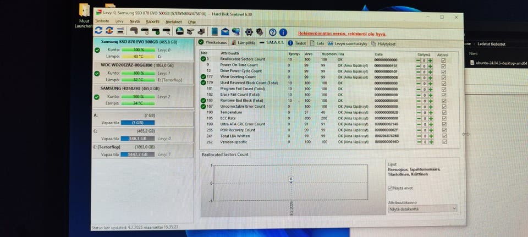Decrease Siirtymä for Power On Time Count
This screenshot has height=237, width=528.
(418, 66)
